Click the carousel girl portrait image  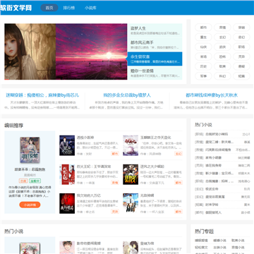point(30,52)
